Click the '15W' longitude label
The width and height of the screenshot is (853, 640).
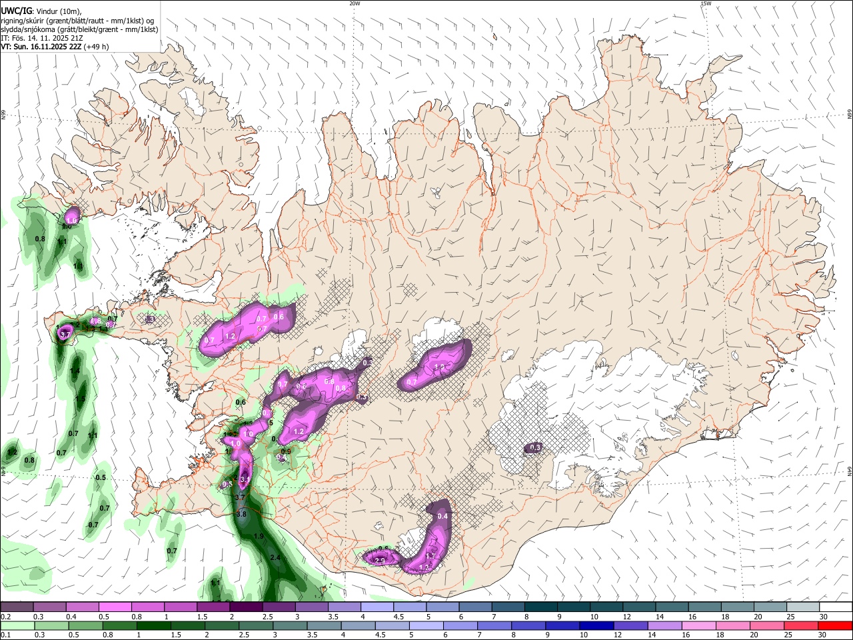click(x=706, y=3)
